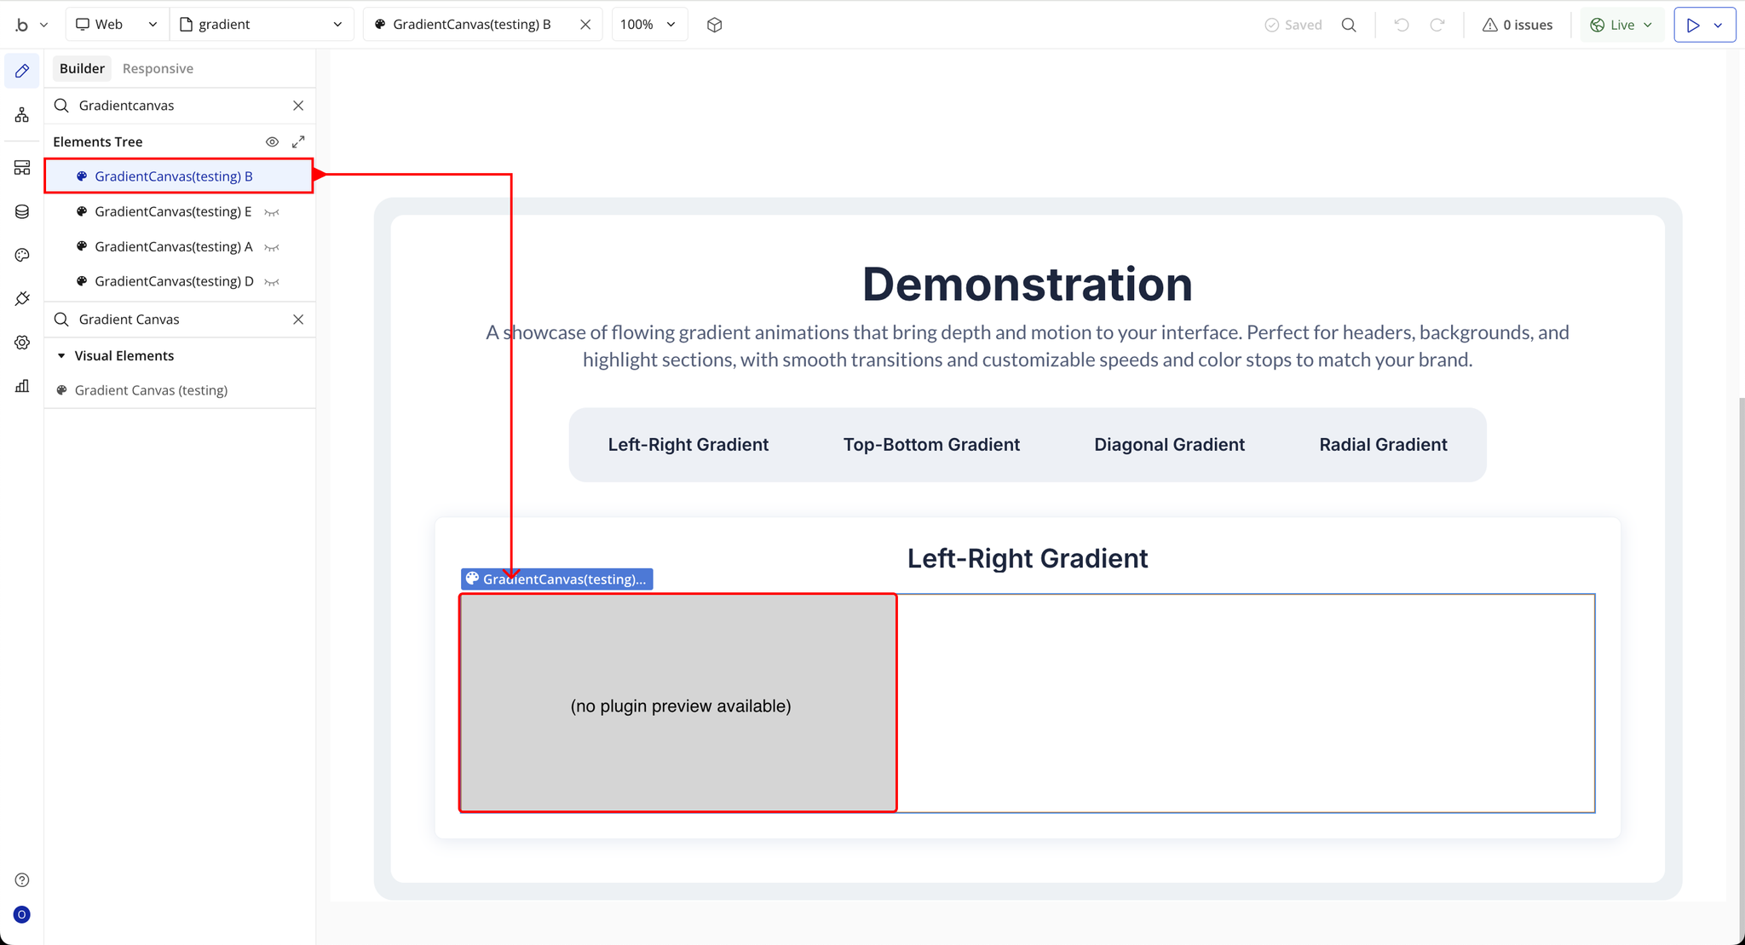Open the Workflow tab icon
The width and height of the screenshot is (1745, 945).
(x=22, y=115)
